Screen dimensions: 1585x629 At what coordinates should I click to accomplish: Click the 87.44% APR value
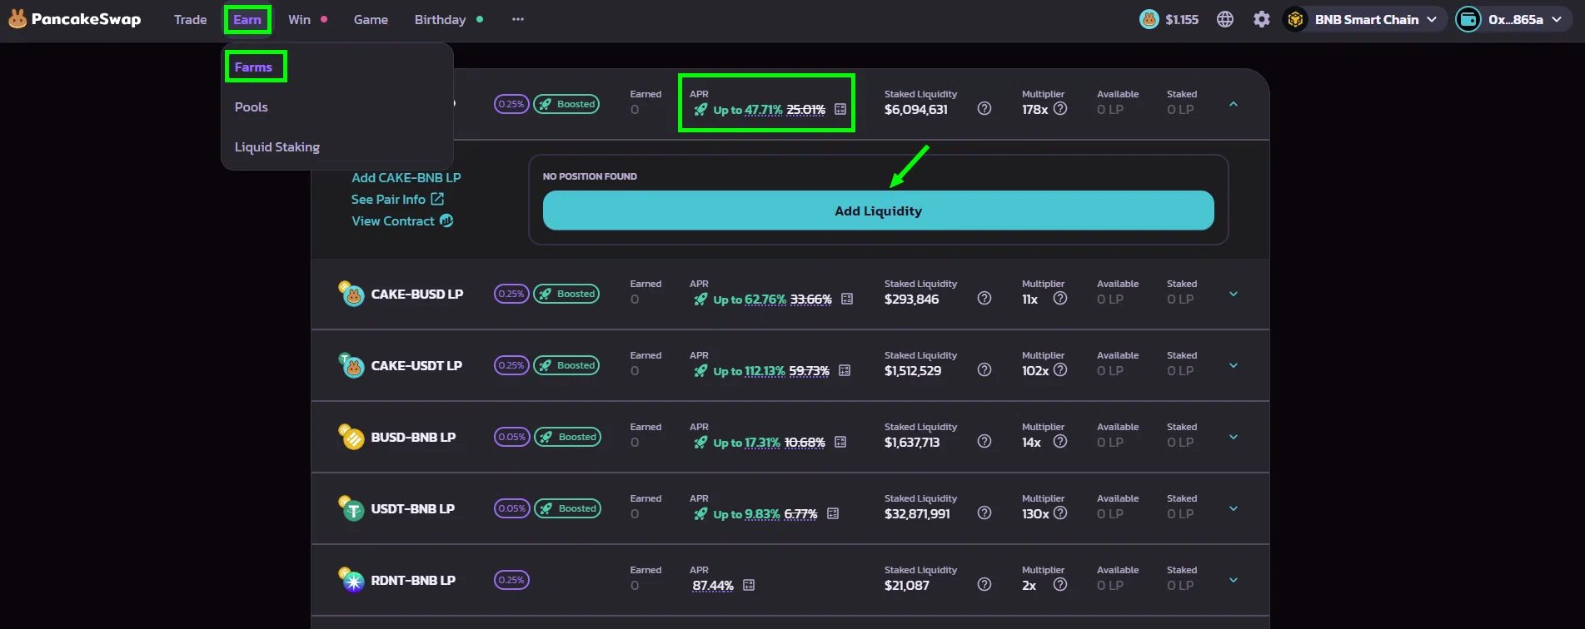click(713, 586)
